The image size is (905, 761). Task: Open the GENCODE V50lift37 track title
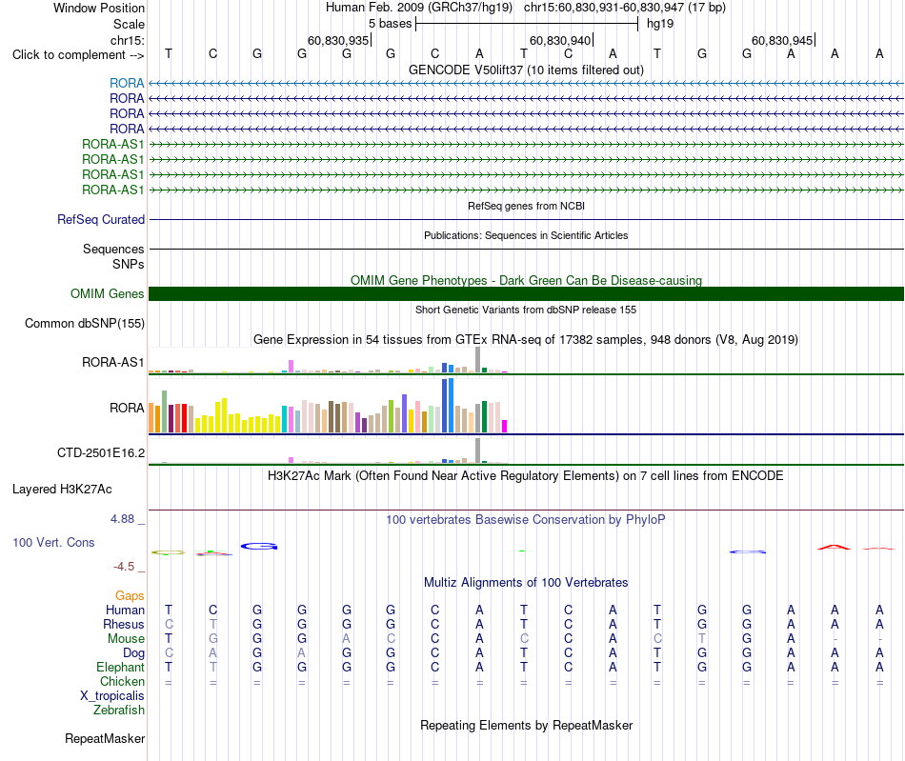pos(526,70)
